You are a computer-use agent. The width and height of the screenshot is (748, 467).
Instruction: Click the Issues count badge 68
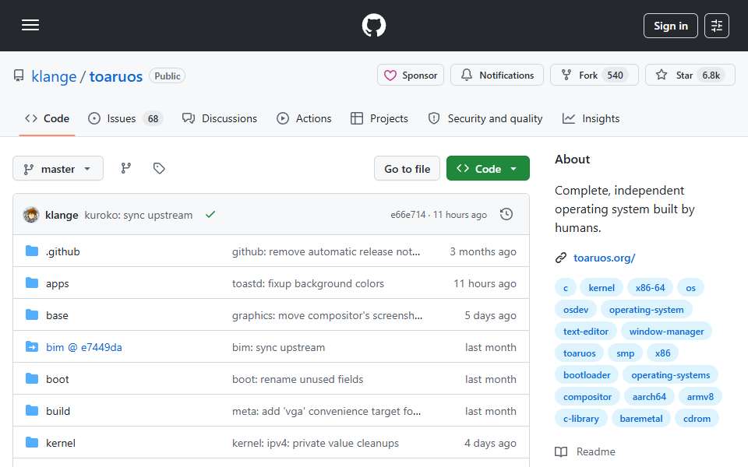[x=153, y=118]
